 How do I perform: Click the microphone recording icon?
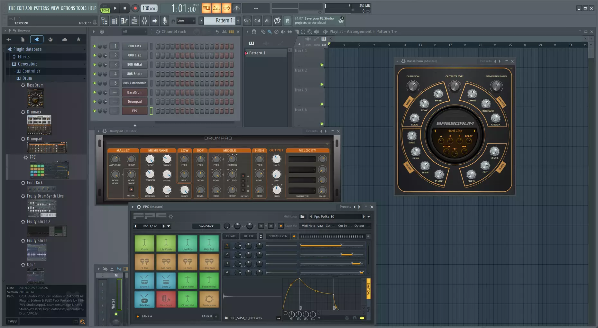coord(164,21)
